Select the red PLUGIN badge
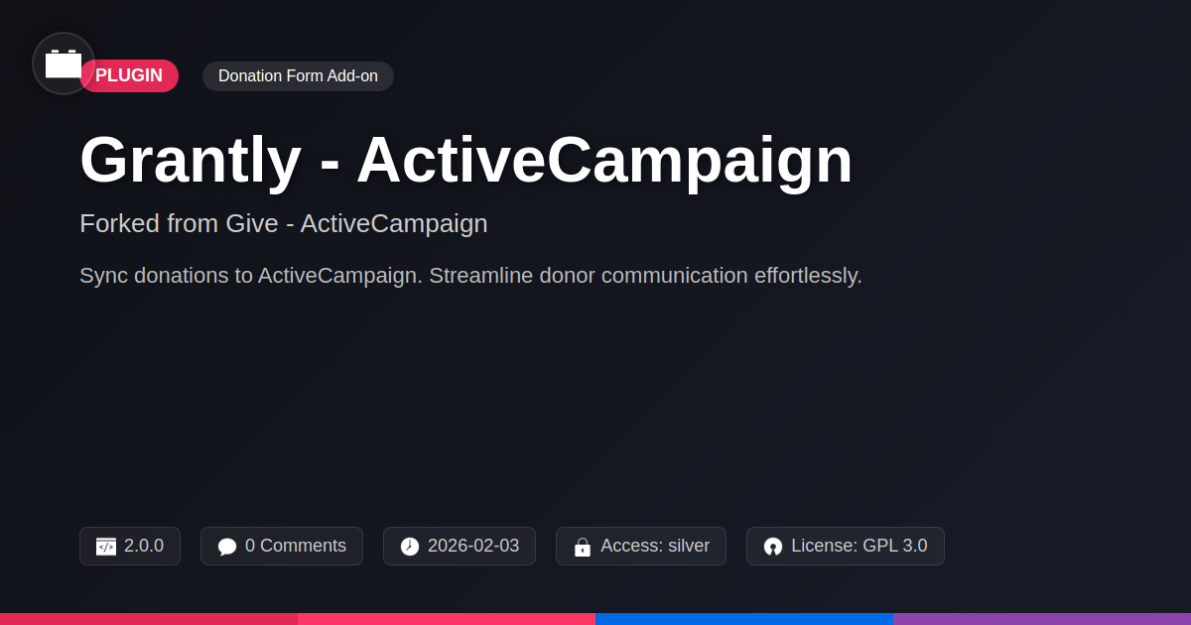Screen dimensions: 1191x625 click(x=129, y=76)
